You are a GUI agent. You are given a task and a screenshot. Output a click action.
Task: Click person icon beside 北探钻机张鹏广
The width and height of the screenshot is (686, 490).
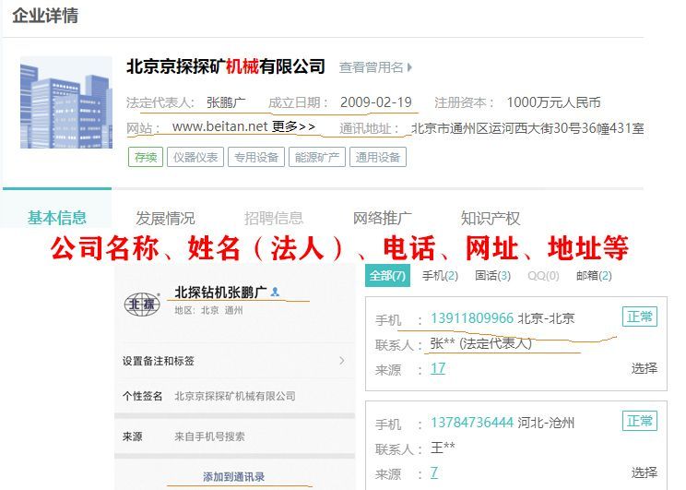pos(275,292)
